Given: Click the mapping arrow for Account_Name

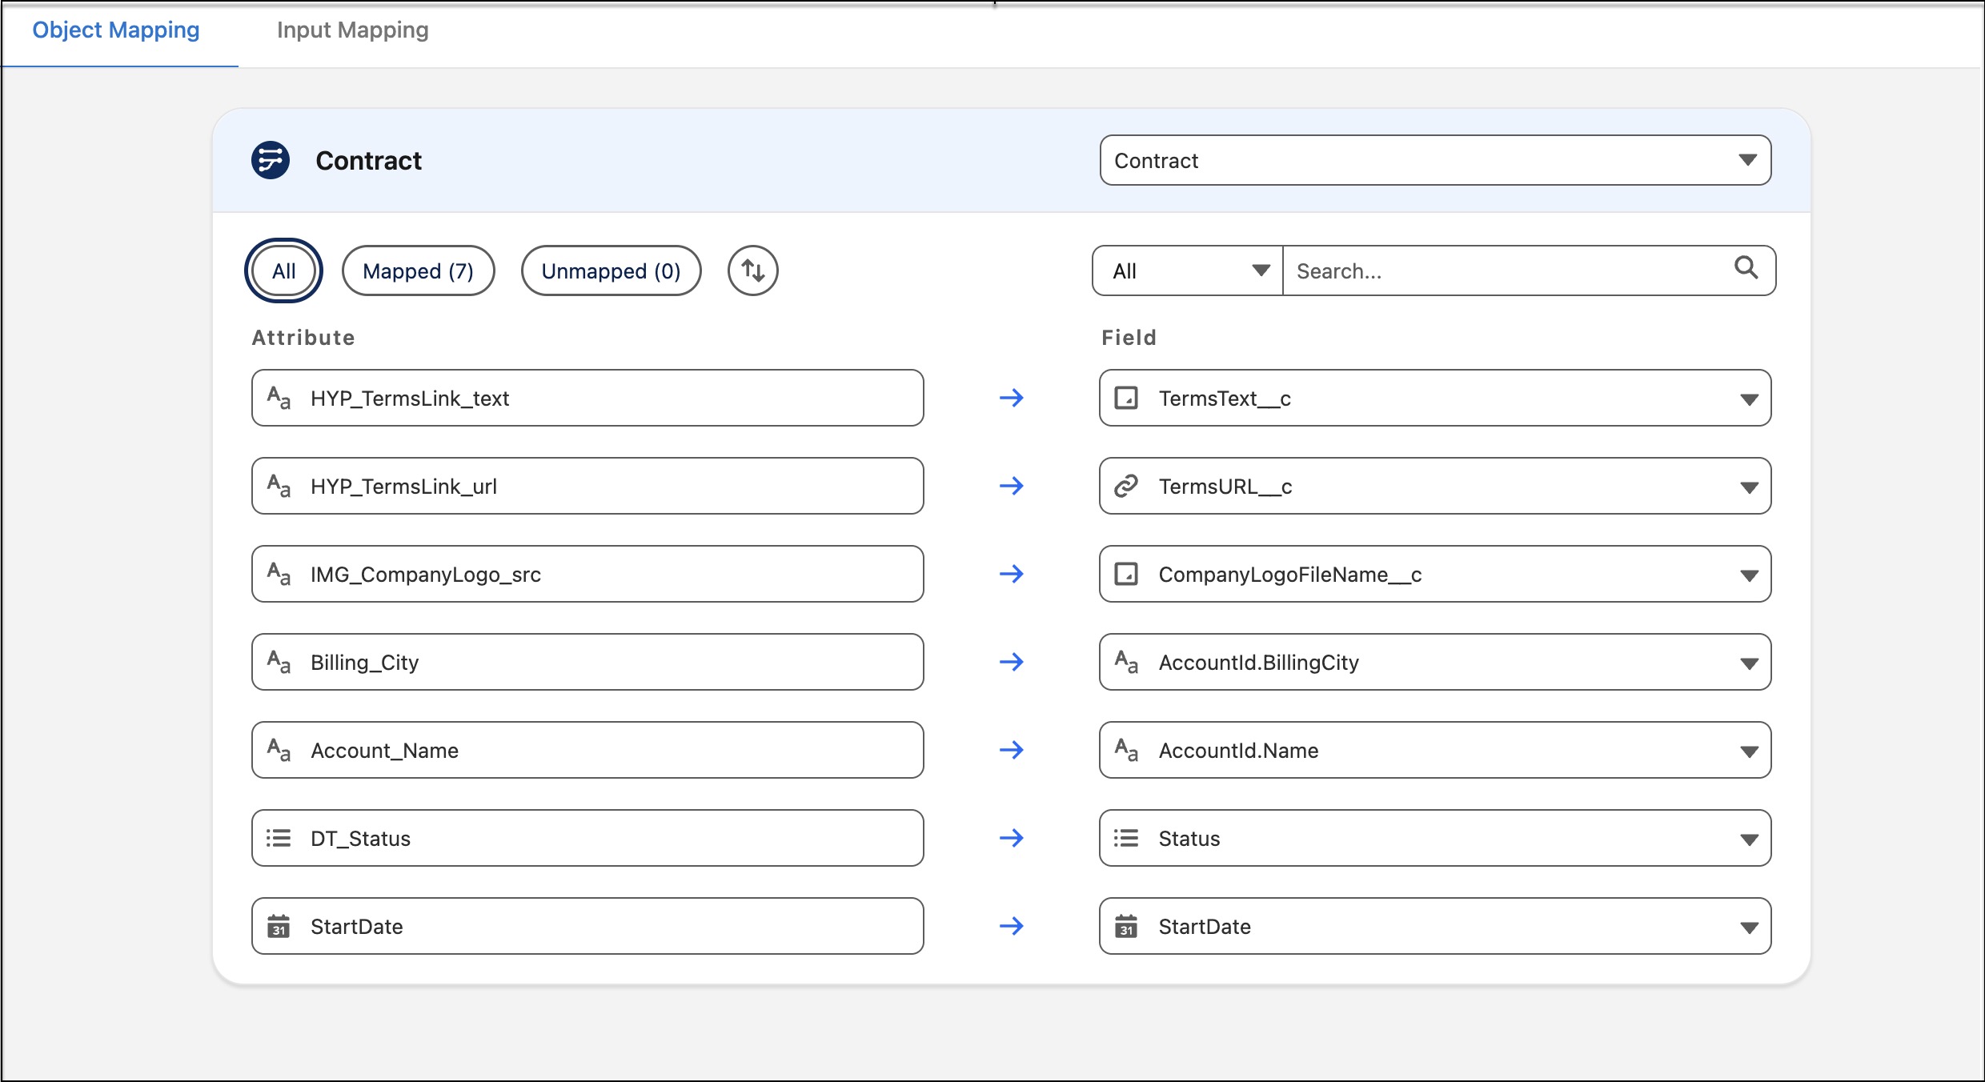Looking at the screenshot, I should click(1012, 750).
